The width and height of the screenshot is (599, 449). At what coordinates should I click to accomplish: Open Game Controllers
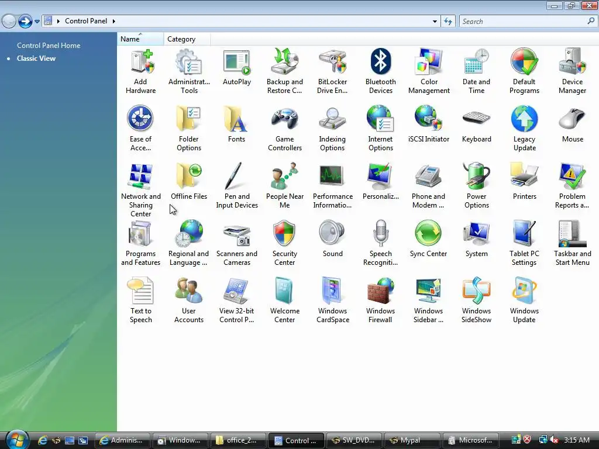click(x=285, y=129)
